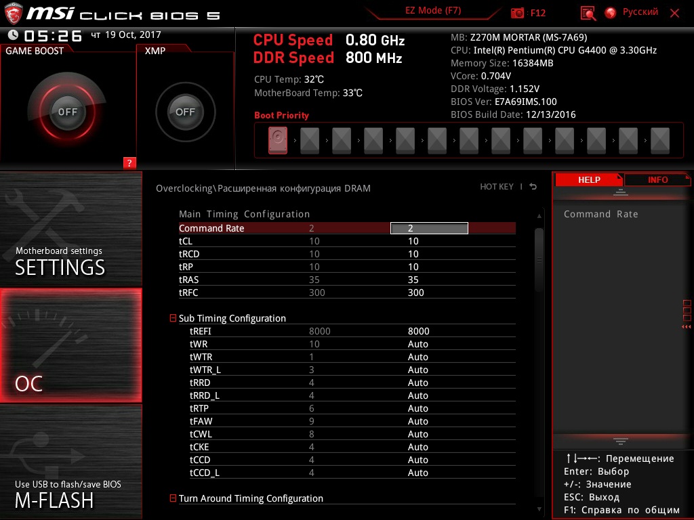Click the DDR Speed 800 MHz readout

327,58
